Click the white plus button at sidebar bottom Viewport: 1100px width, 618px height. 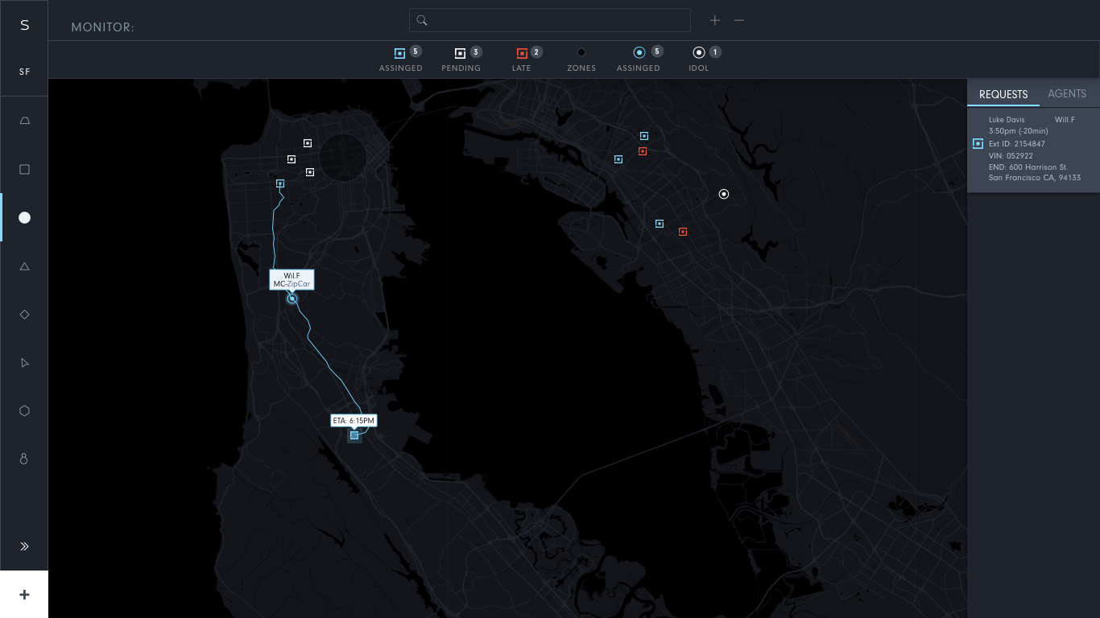(x=24, y=595)
